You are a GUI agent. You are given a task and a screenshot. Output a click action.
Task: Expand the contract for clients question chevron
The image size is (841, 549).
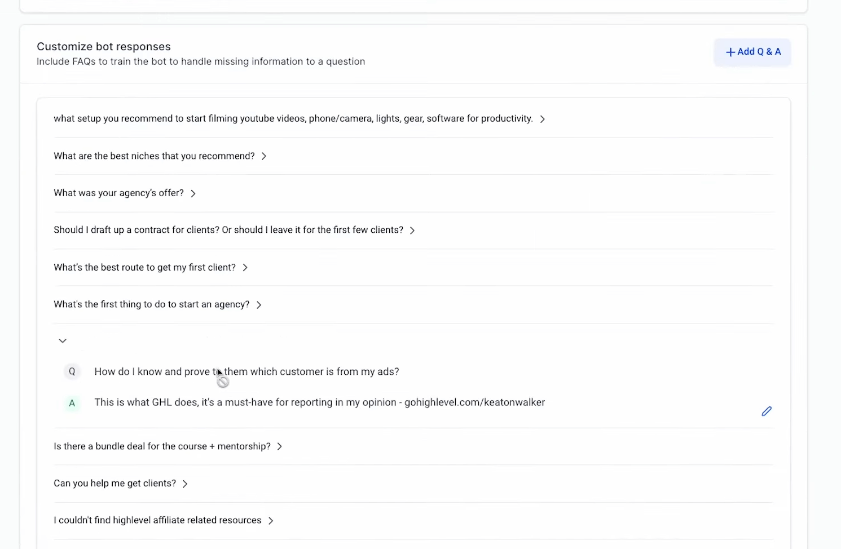[x=412, y=231]
